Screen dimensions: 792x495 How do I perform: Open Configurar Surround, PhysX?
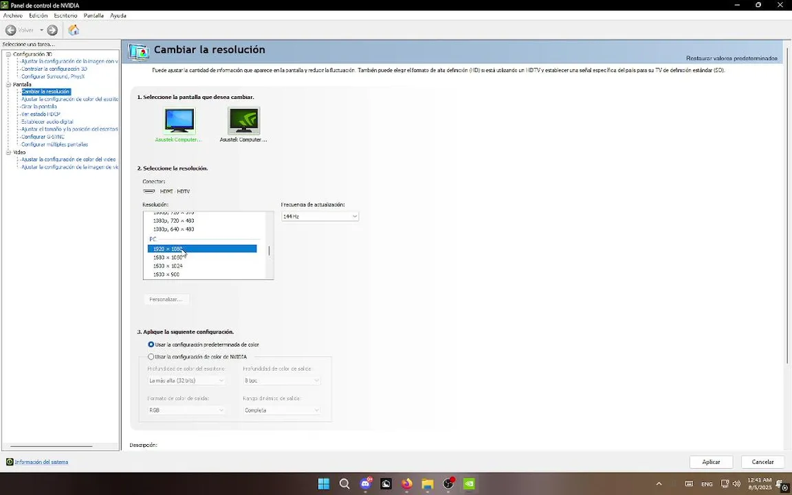[x=53, y=76]
